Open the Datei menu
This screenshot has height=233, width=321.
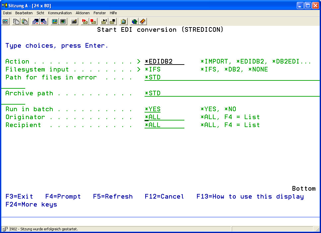7,13
